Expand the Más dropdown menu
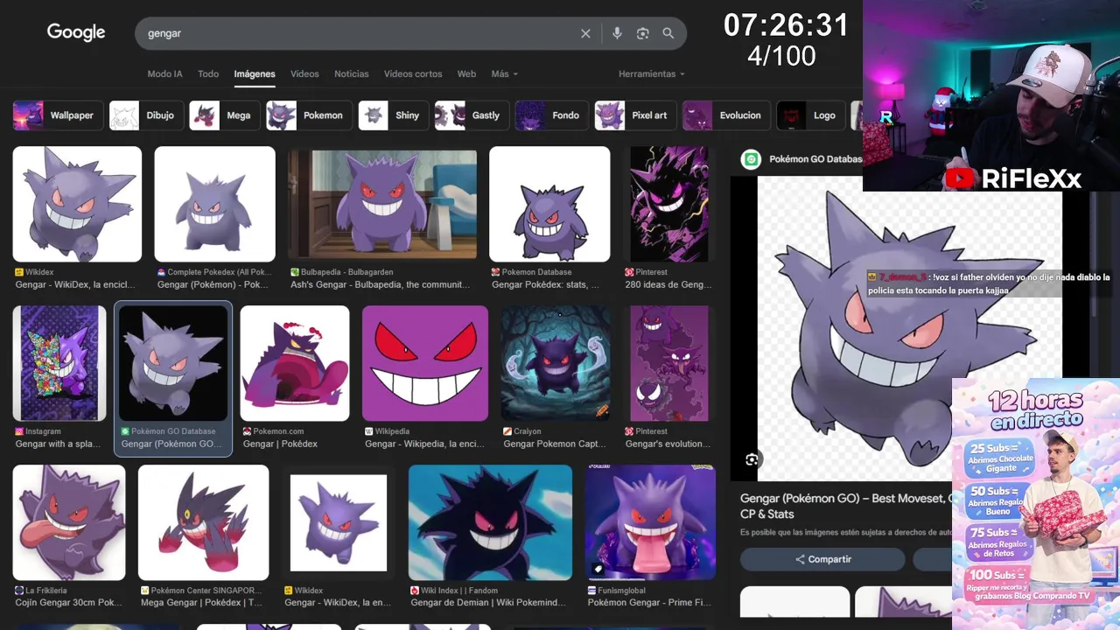The width and height of the screenshot is (1120, 630). [505, 74]
